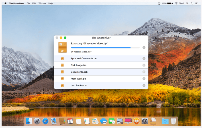The width and height of the screenshot is (202, 128).
Task: Open Contacts book in the Dock
Action: pos(62,121)
